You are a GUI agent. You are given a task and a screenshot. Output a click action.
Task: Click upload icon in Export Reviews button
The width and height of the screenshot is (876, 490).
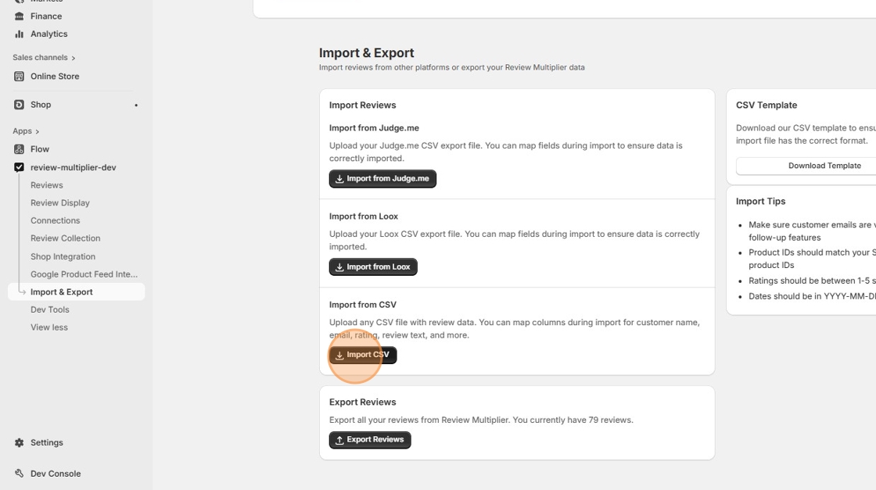(x=339, y=440)
